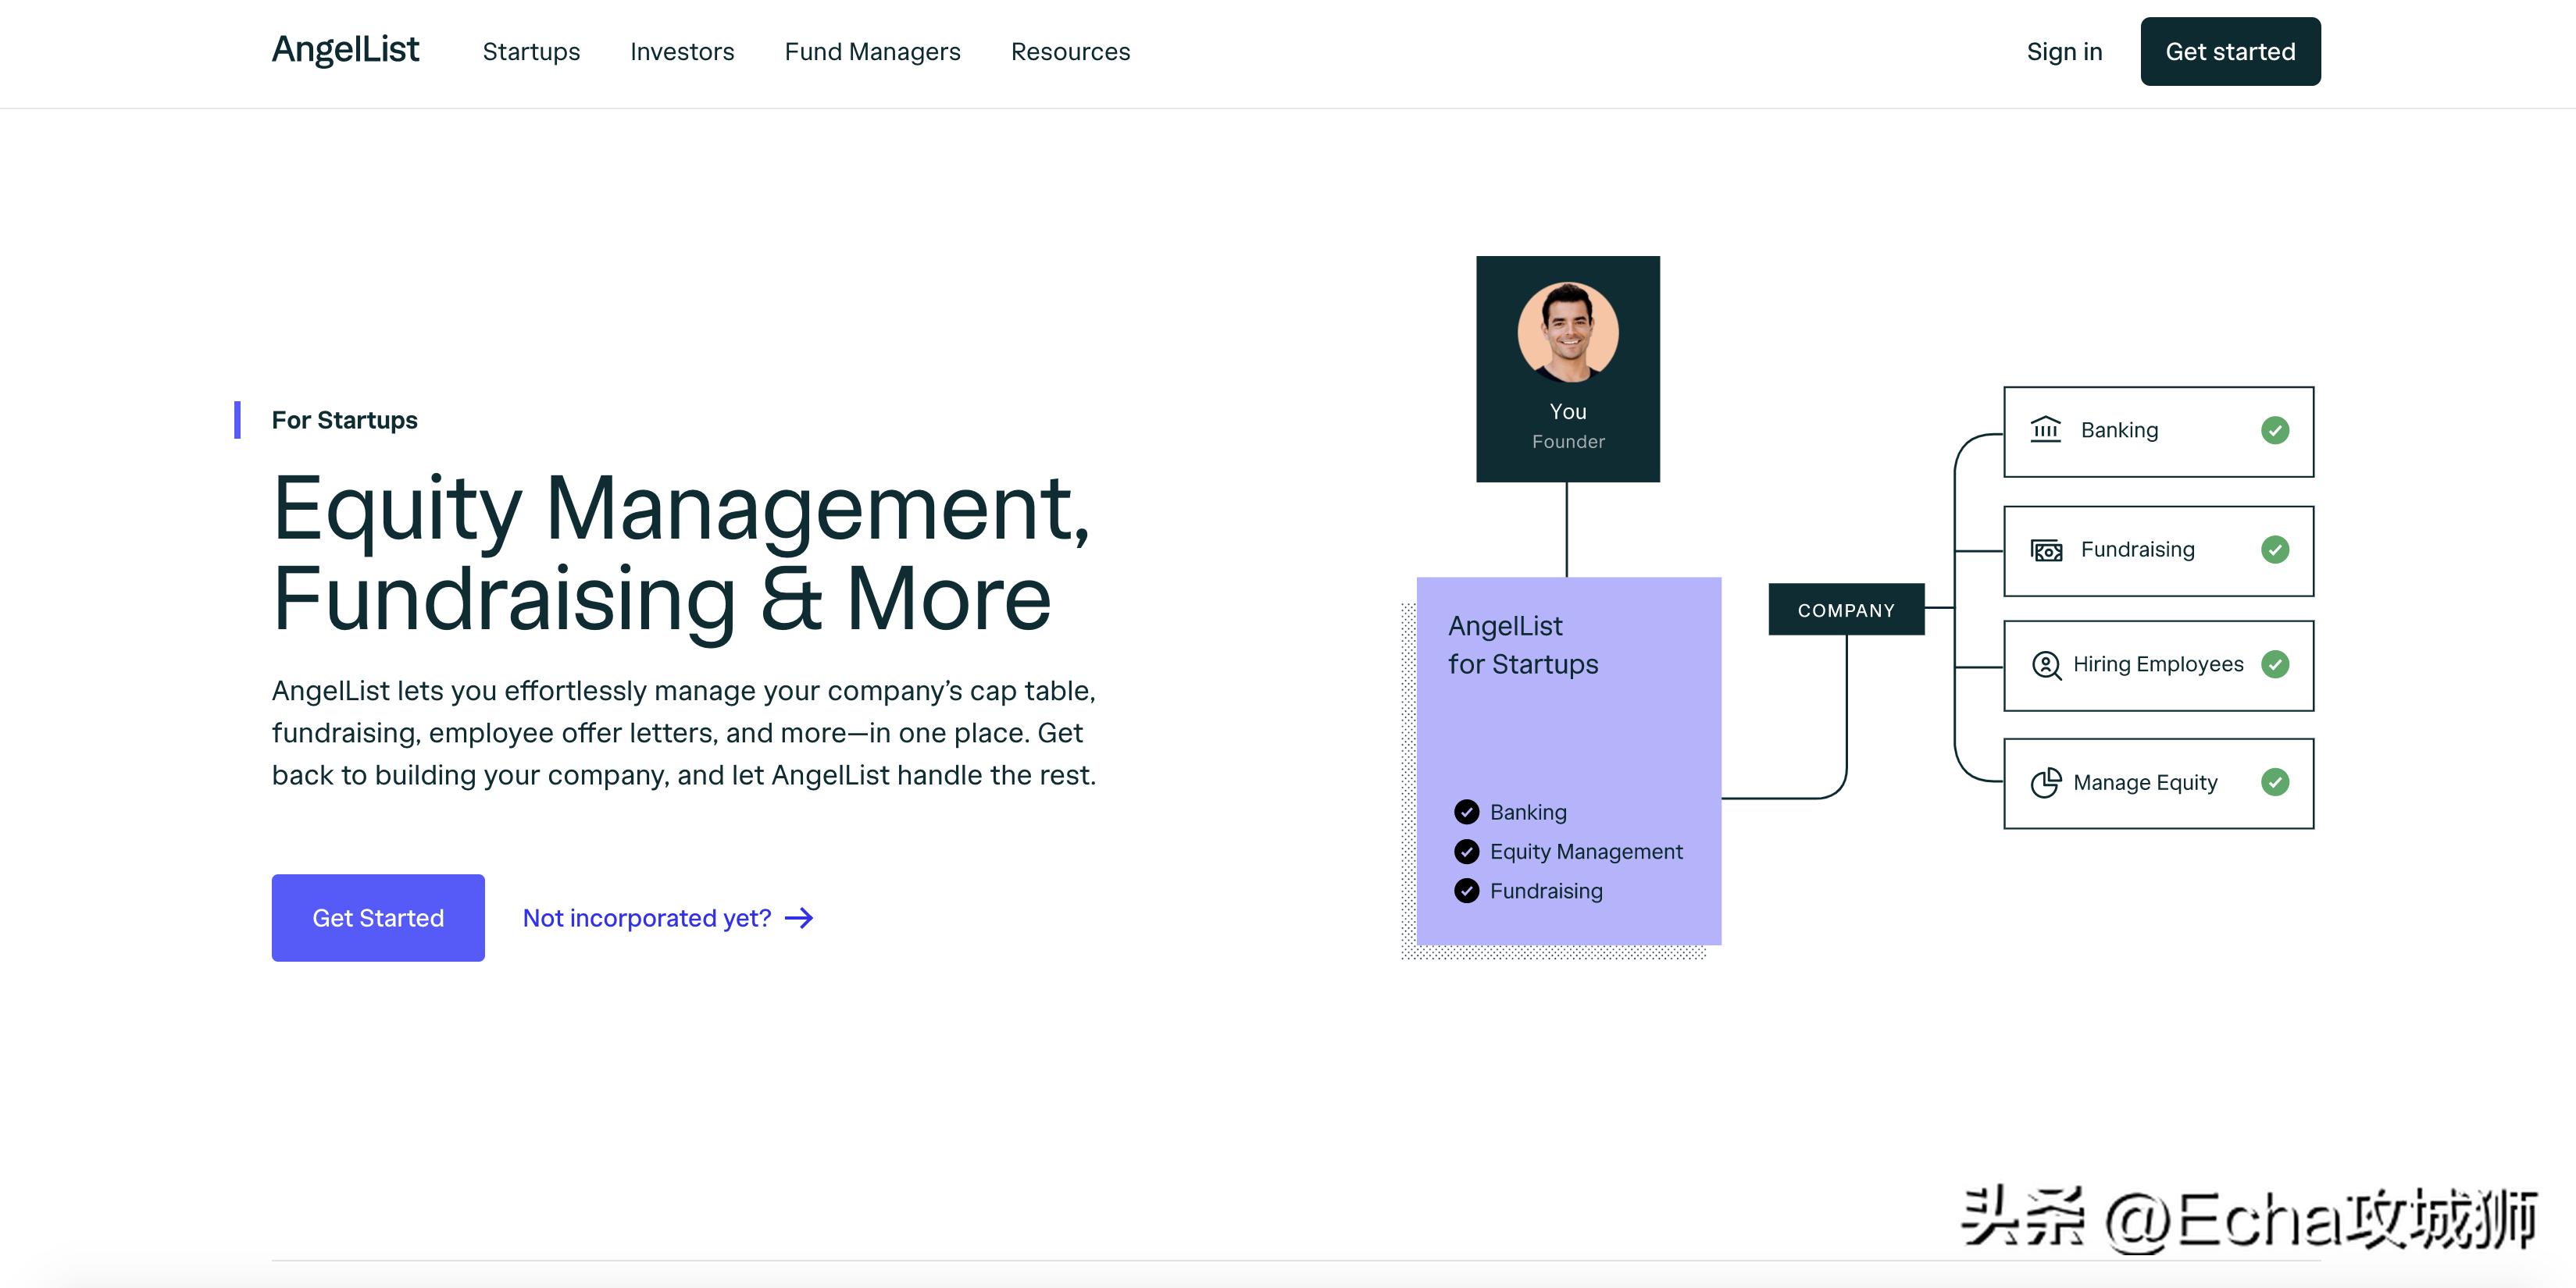Click the person search icon for Hiring Employees
This screenshot has width=2576, height=1288.
pyautogui.click(x=2046, y=666)
